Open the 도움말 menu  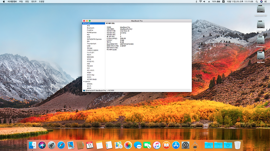[x=42, y=1]
